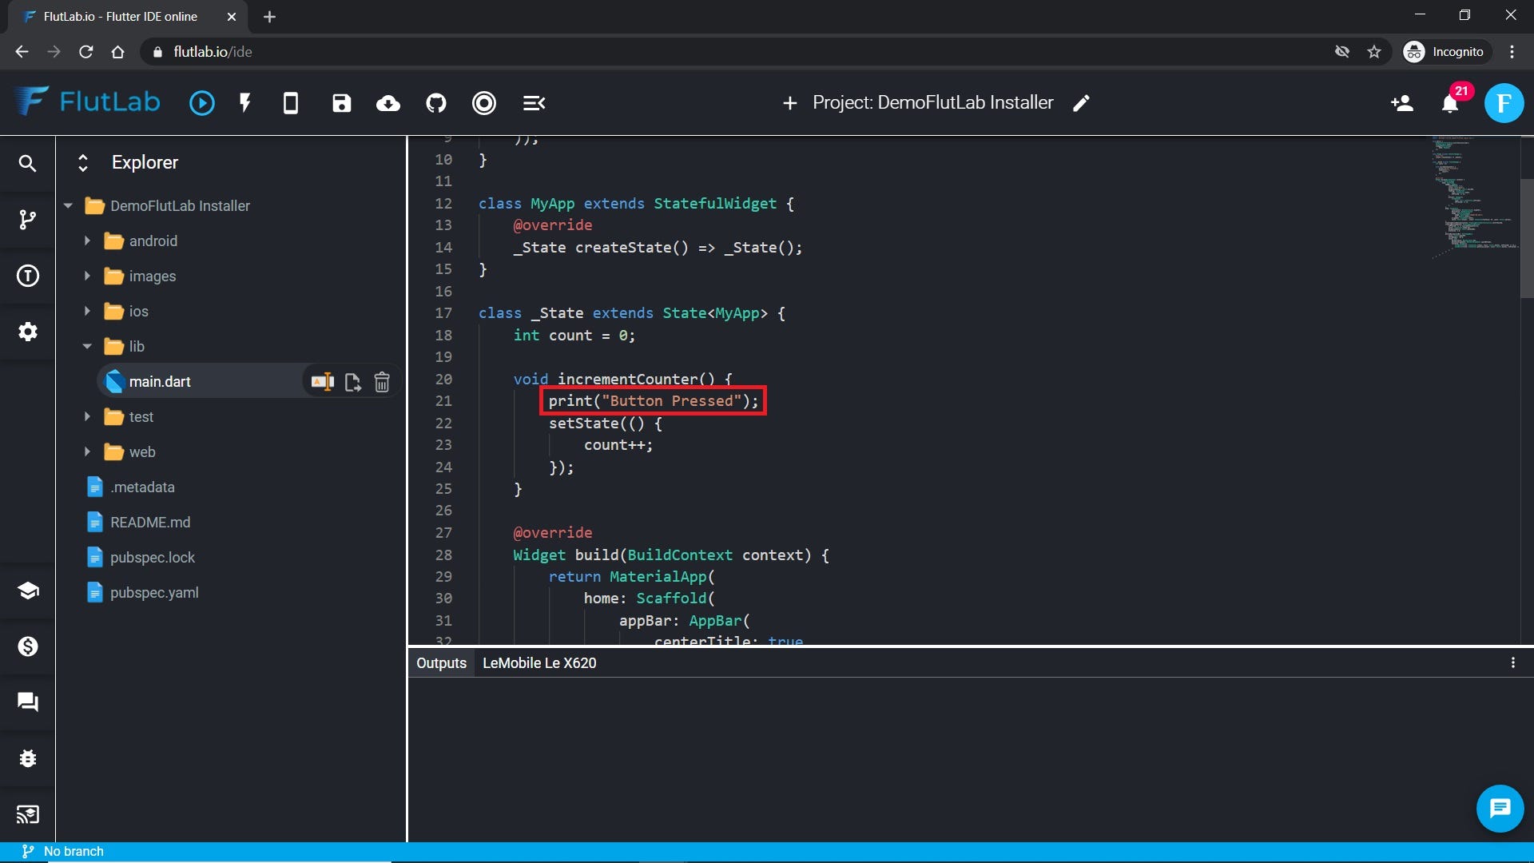Viewport: 1534px width, 863px height.
Task: Open the mobile device emulator icon
Action: point(291,103)
